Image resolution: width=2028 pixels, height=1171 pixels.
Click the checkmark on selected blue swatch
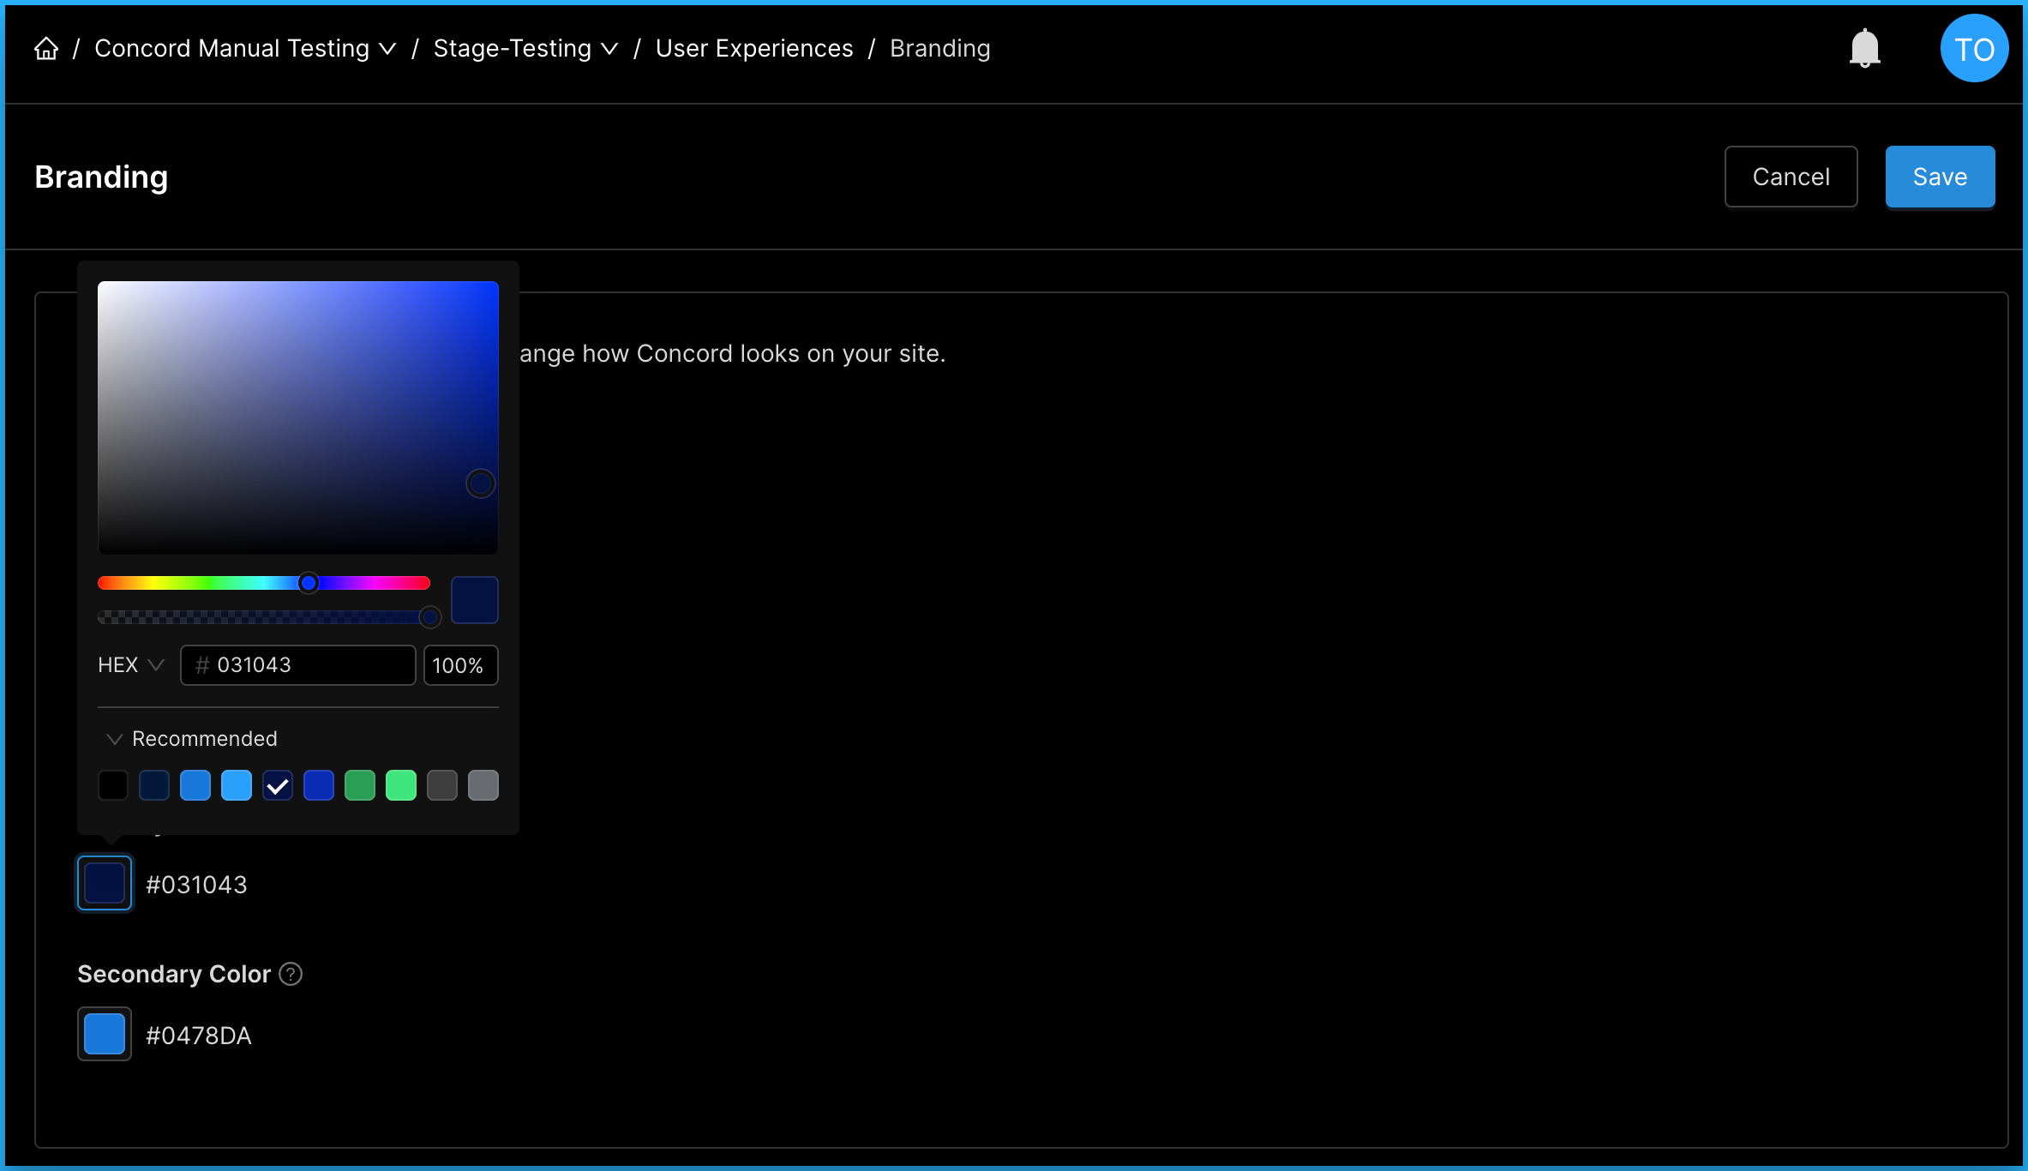pyautogui.click(x=278, y=785)
